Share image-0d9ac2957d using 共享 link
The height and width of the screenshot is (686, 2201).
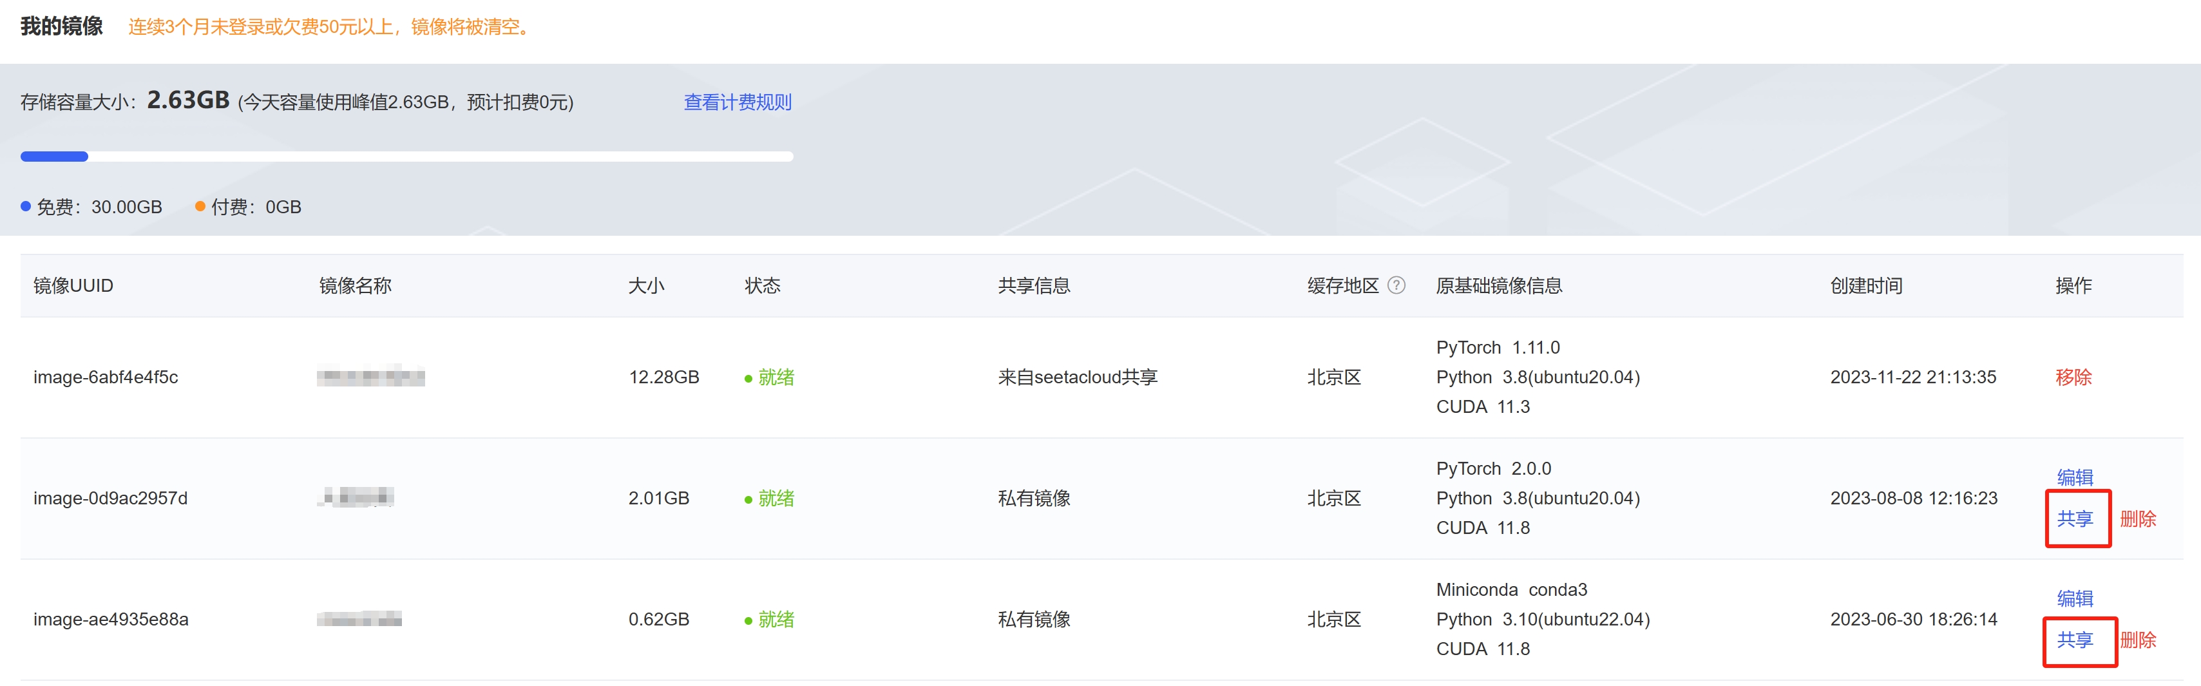click(x=2075, y=519)
